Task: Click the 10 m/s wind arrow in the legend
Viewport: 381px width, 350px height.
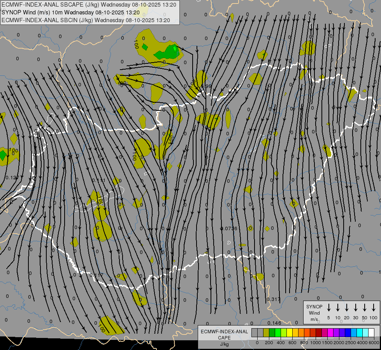Action: (337, 307)
